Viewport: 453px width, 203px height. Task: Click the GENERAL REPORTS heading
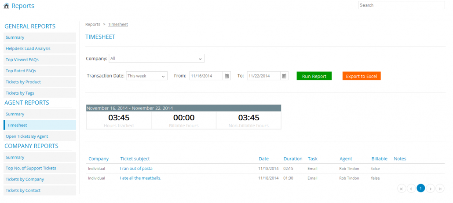click(30, 26)
